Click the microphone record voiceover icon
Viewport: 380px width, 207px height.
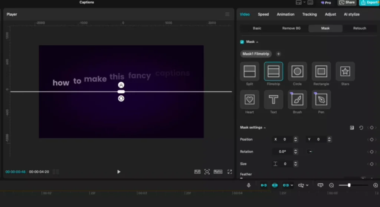pyautogui.click(x=249, y=185)
